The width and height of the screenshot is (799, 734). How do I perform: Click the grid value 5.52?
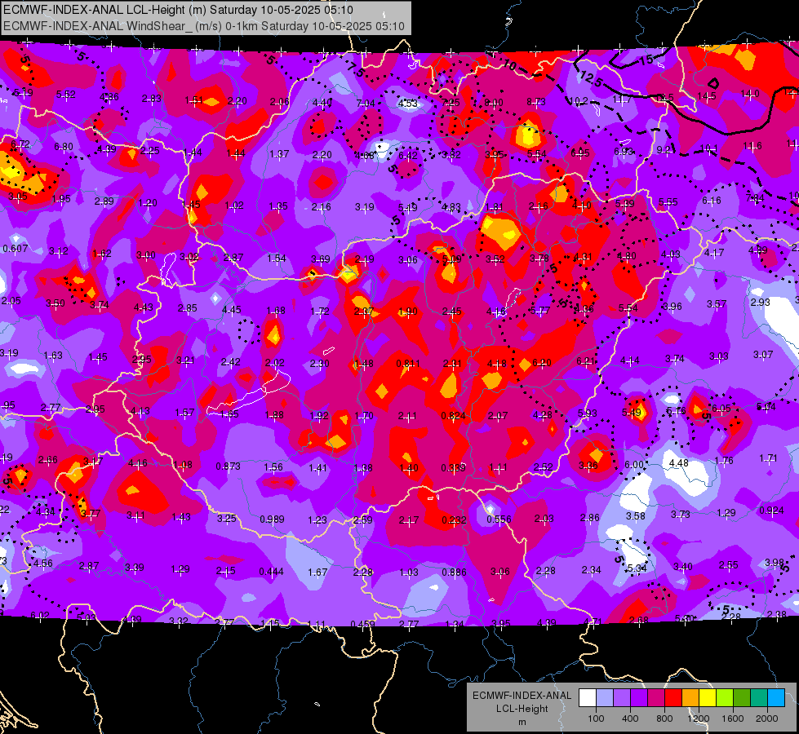[66, 95]
